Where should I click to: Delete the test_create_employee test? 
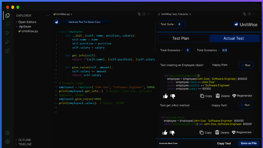click(222, 96)
